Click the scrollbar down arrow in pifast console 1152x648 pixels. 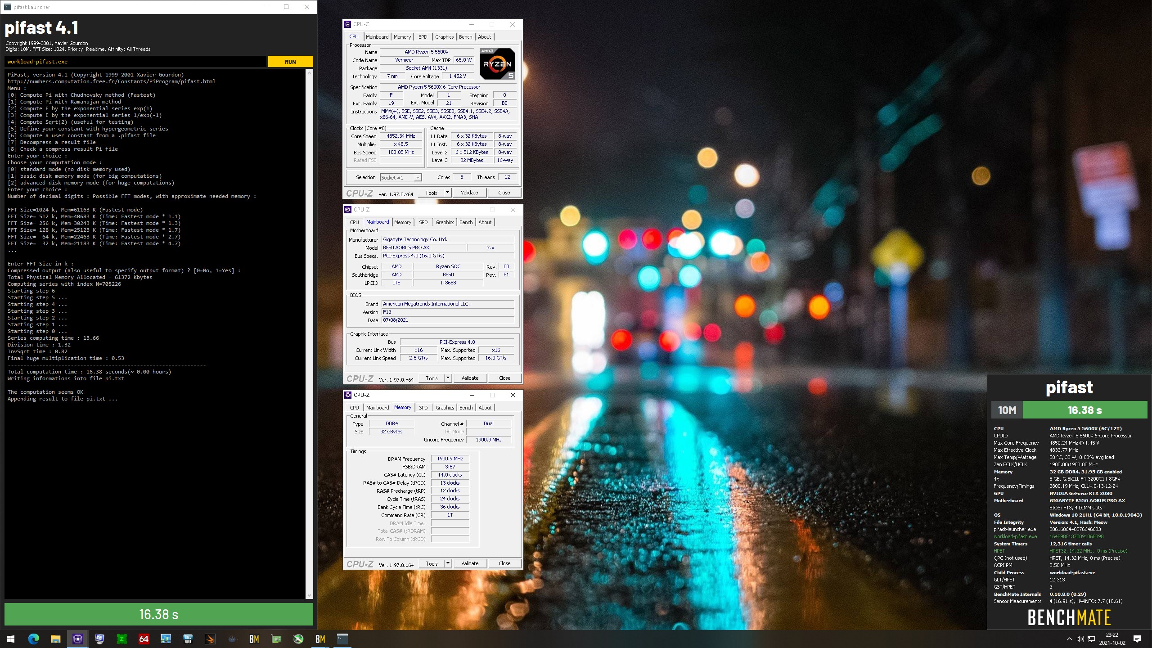pyautogui.click(x=309, y=595)
